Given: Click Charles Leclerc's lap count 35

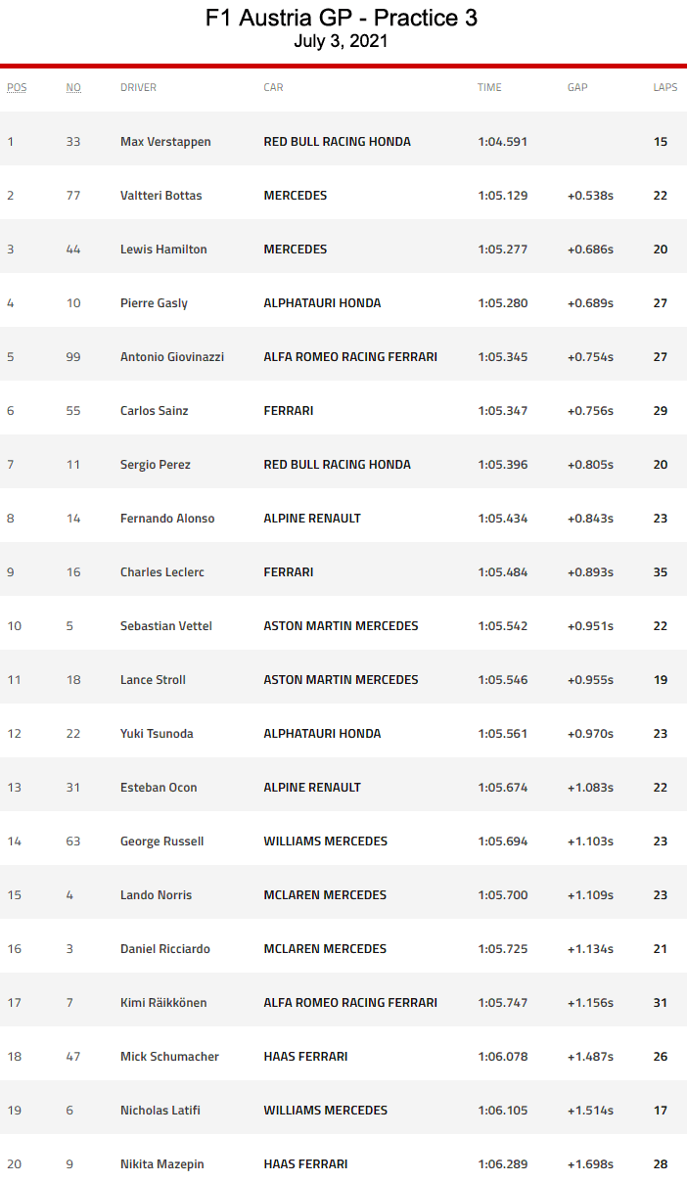Looking at the screenshot, I should 661,572.
